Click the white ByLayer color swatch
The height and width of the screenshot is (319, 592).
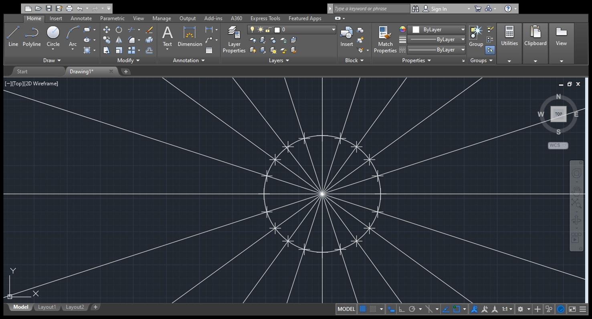click(x=416, y=30)
